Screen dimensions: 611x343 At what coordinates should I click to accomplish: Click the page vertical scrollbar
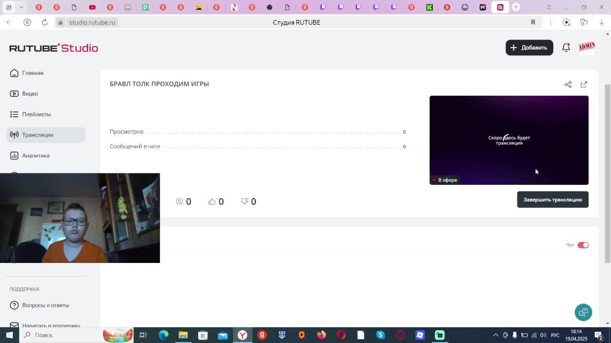click(608, 174)
